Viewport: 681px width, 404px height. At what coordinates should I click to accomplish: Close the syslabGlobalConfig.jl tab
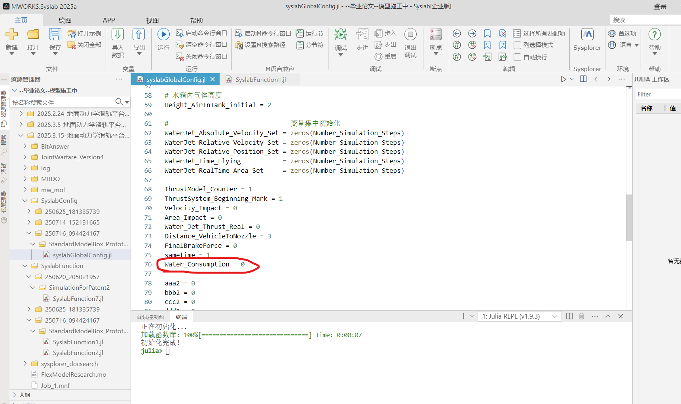(x=213, y=79)
